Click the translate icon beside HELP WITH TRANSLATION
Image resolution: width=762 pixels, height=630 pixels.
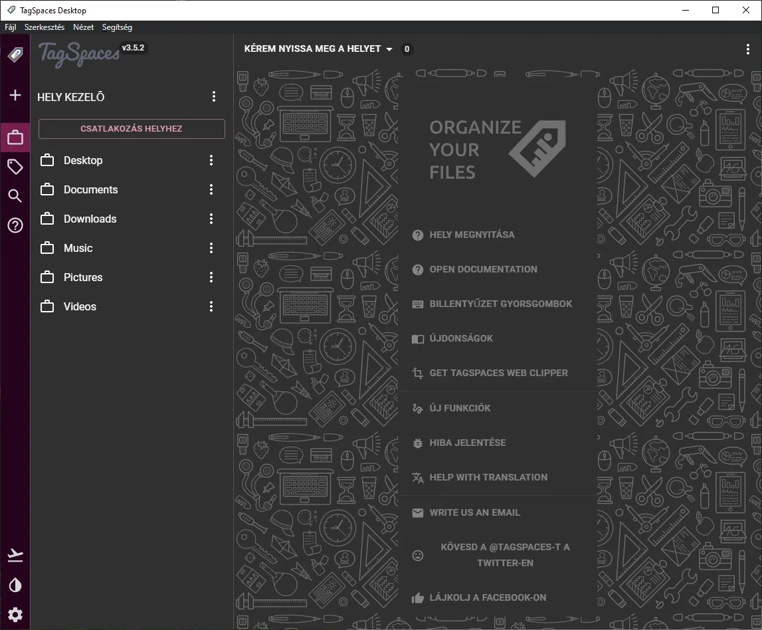point(417,478)
